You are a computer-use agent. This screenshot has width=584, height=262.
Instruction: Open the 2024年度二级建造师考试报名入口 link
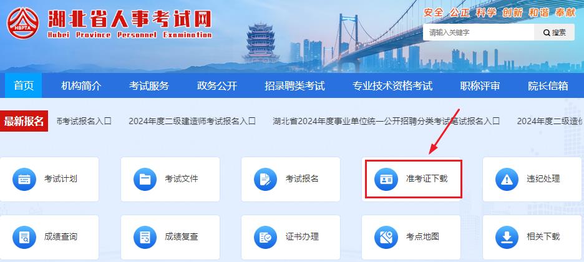(192, 121)
